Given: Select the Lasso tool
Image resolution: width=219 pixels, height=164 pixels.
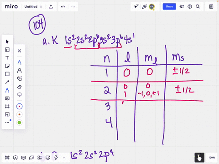Looking at the screenshot, I should click(x=19, y=95).
